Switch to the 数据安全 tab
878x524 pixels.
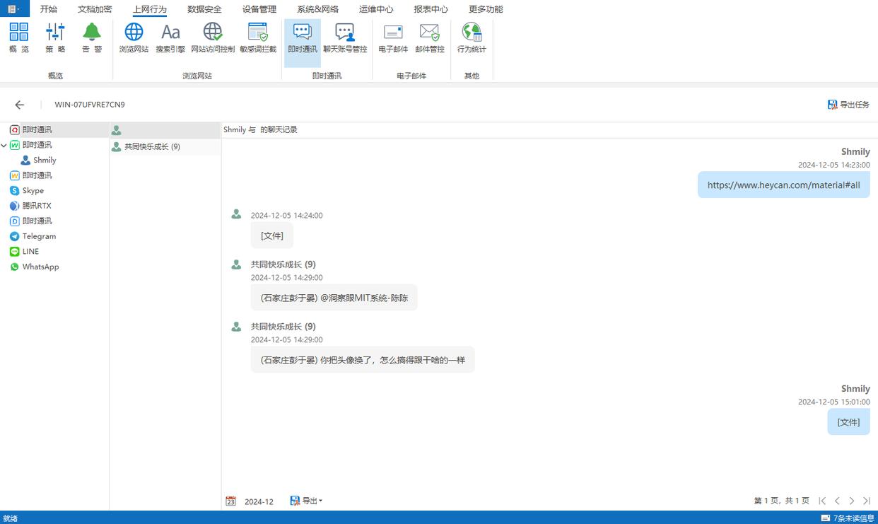click(204, 9)
